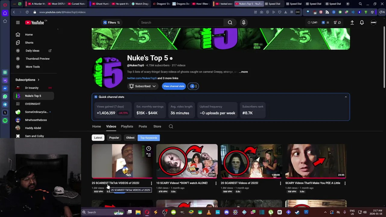Switch to the Store tab

(x=157, y=127)
